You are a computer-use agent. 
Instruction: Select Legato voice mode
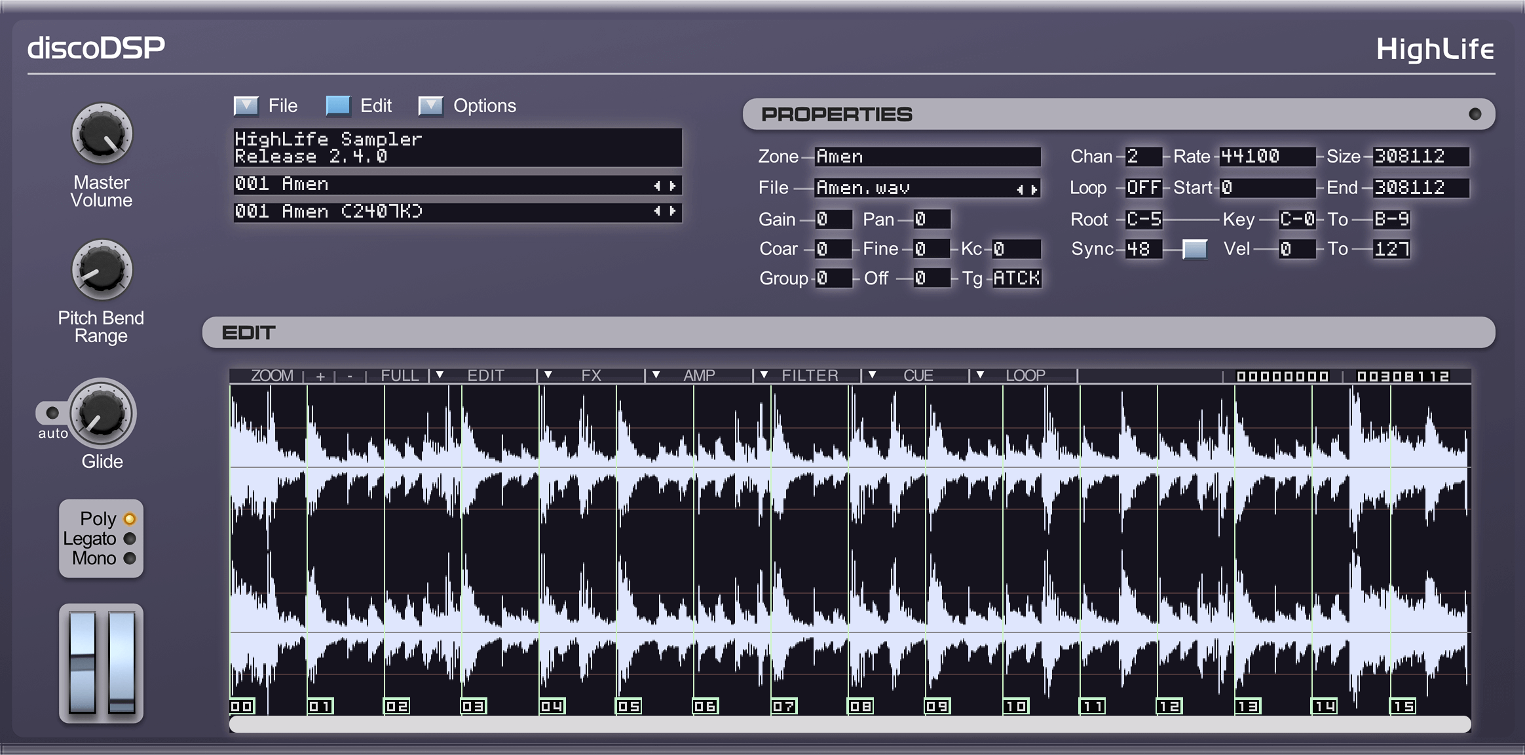point(130,539)
